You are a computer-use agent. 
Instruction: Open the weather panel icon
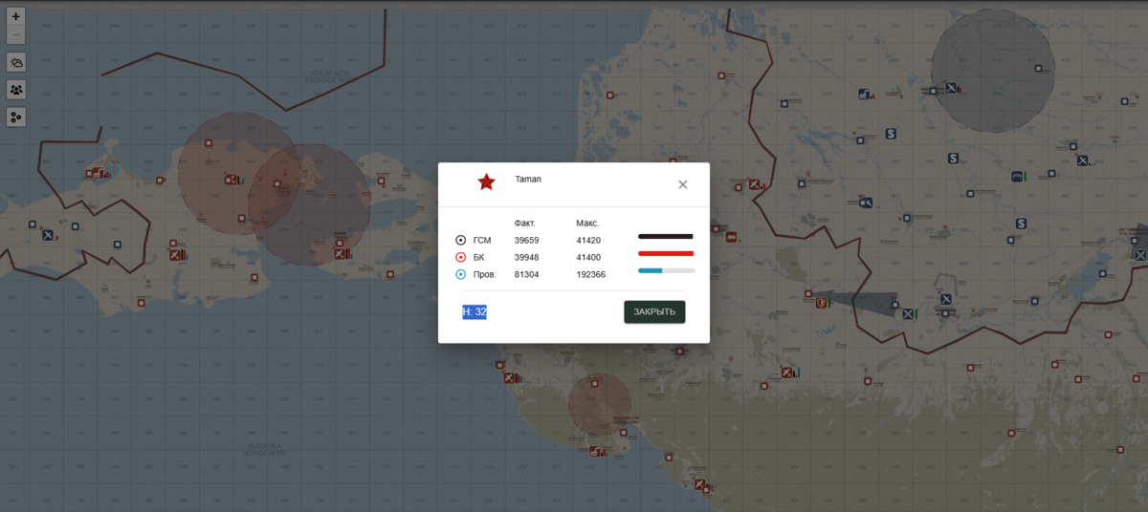(16, 62)
